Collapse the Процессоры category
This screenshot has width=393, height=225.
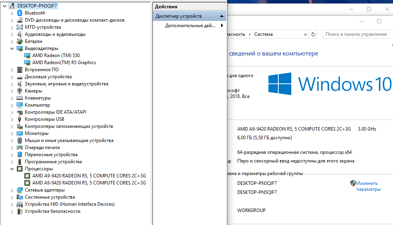tap(12, 169)
